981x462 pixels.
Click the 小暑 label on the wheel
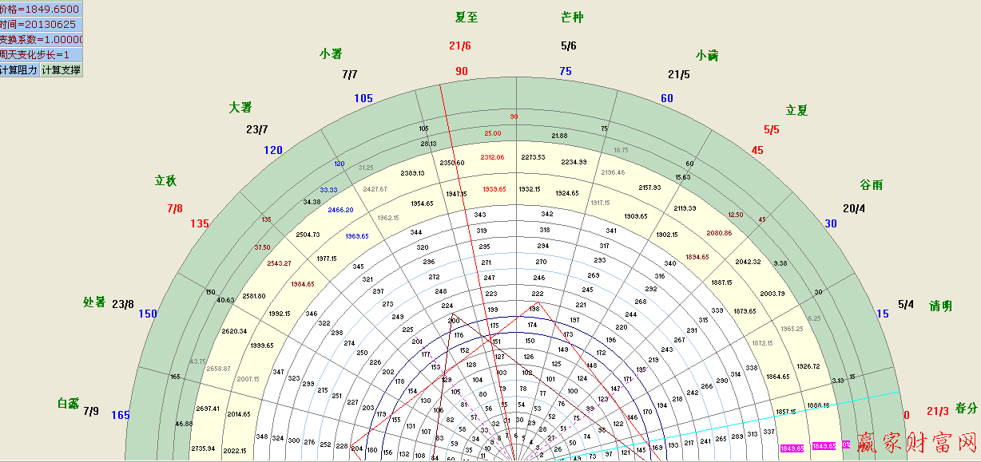(331, 53)
